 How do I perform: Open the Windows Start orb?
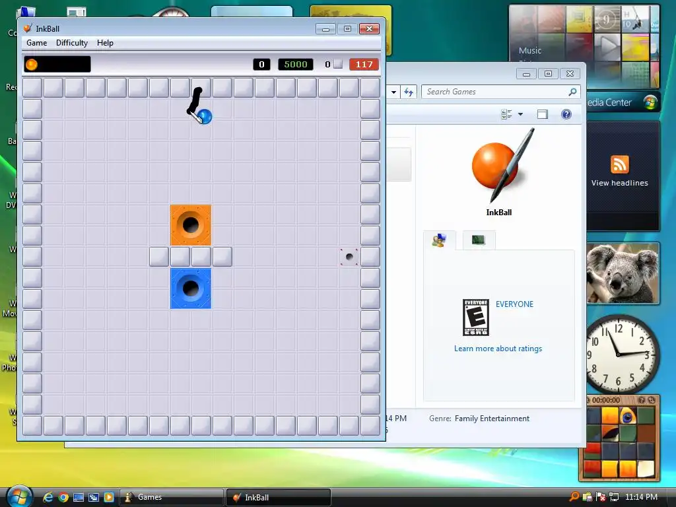tap(19, 496)
